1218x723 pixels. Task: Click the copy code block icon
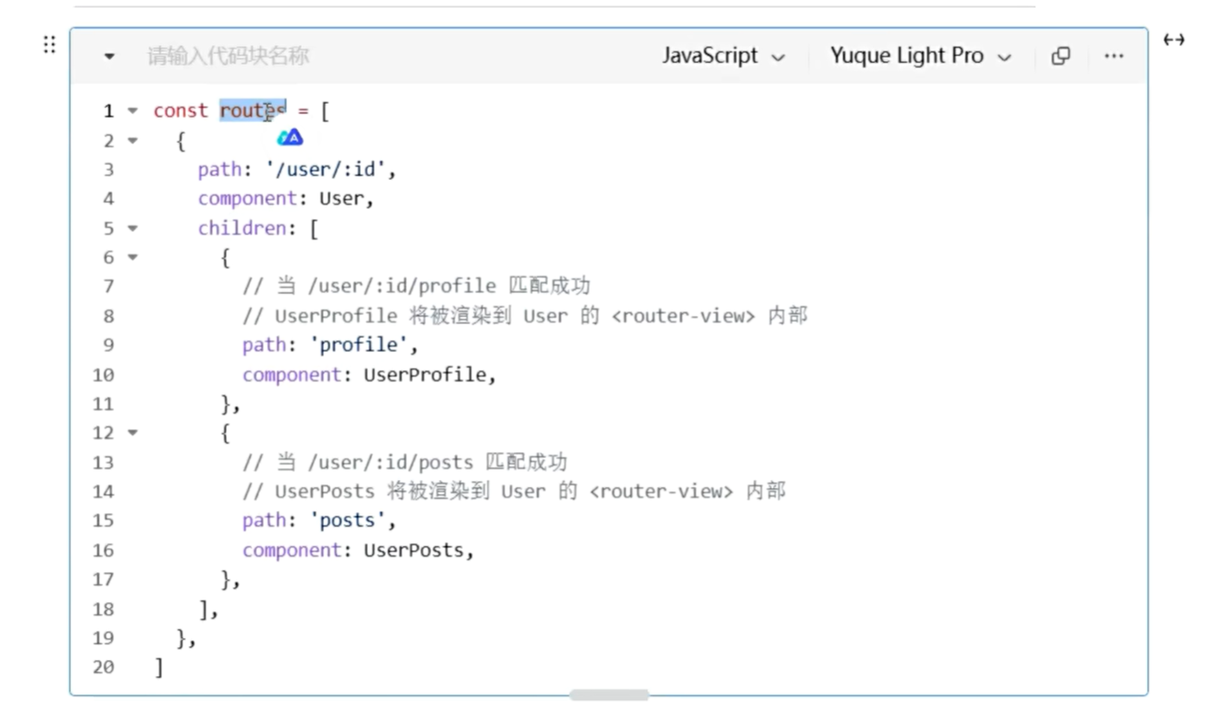point(1060,56)
